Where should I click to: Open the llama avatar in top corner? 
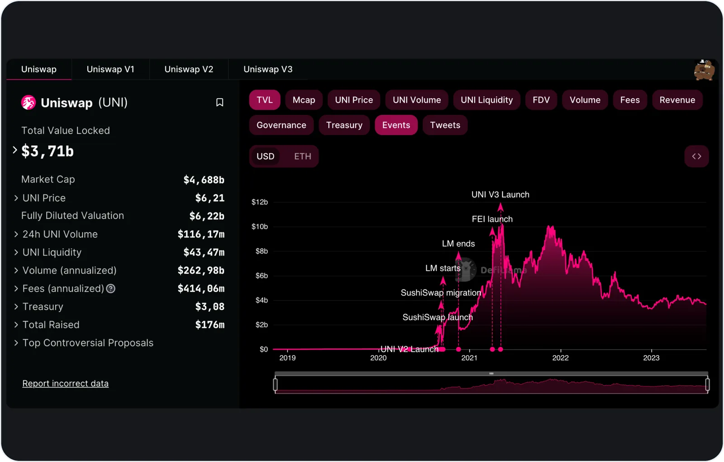[x=704, y=70]
